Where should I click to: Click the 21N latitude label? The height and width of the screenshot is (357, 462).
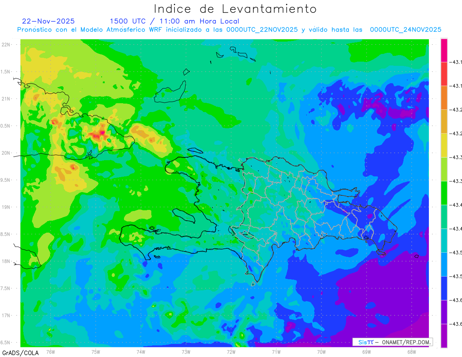[x=6, y=99]
